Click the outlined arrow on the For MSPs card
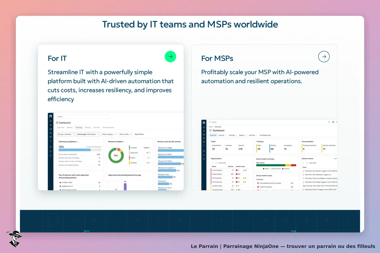The height and width of the screenshot is (253, 380). 324,57
